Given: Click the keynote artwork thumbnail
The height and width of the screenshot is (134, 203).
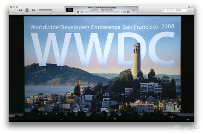Looking at the screenshot, I should (x=70, y=10).
